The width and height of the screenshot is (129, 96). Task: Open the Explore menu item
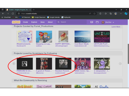pos(34,22)
